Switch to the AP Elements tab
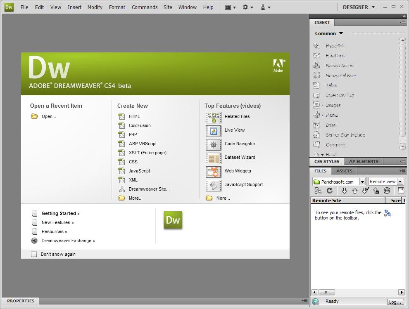409x309 pixels. pyautogui.click(x=364, y=162)
